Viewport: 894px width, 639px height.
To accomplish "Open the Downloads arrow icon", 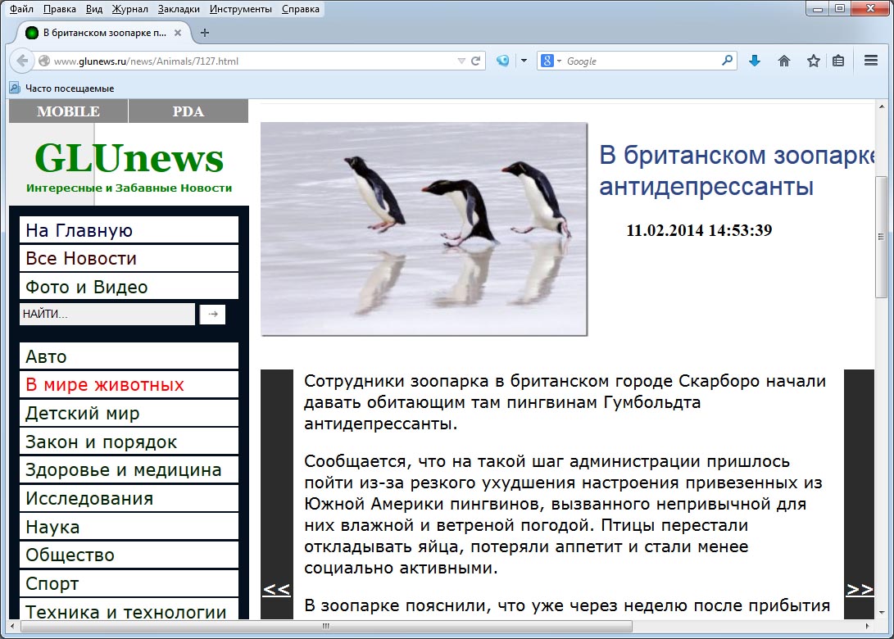I will (x=755, y=61).
